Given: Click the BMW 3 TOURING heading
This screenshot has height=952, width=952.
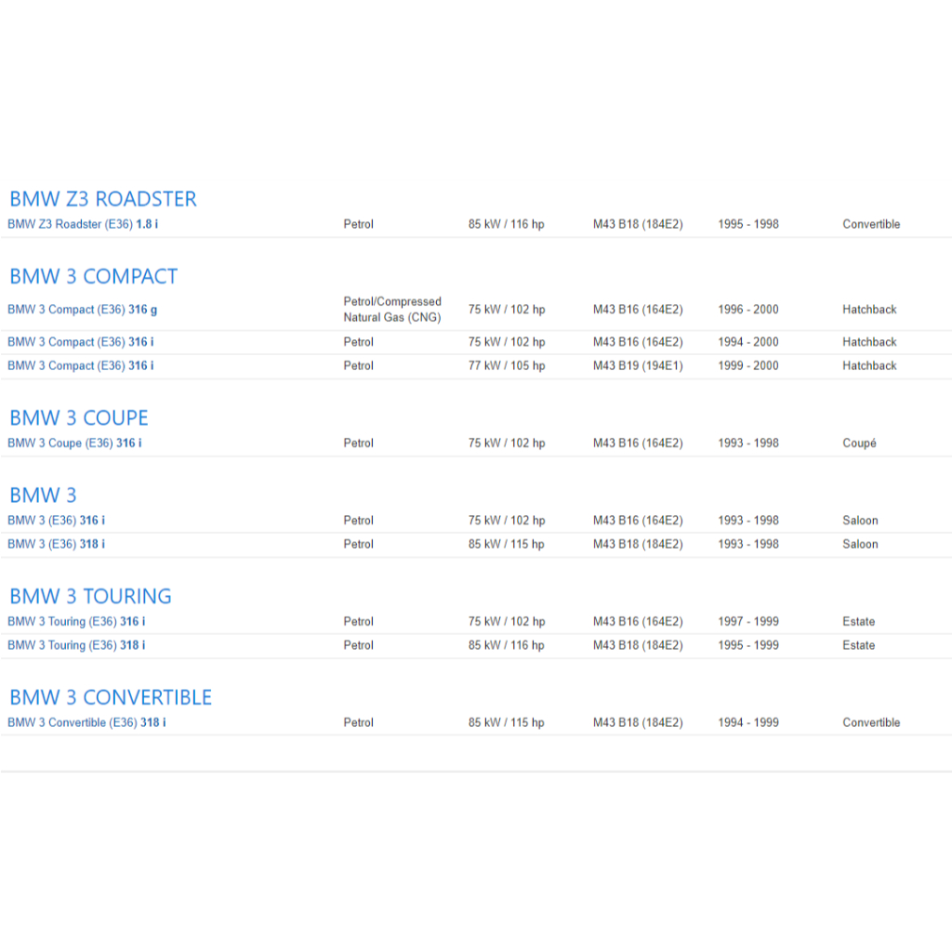Looking at the screenshot, I should 90,596.
